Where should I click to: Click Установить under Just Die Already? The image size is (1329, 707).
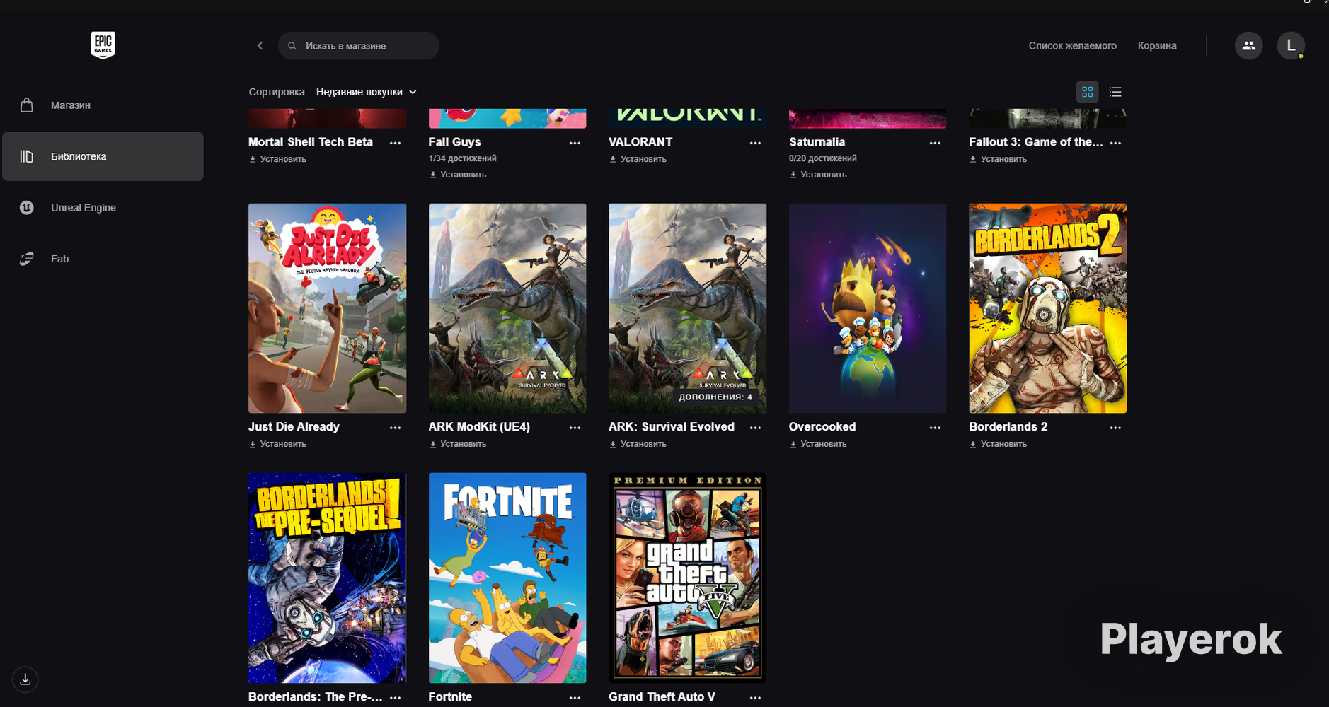pyautogui.click(x=277, y=444)
